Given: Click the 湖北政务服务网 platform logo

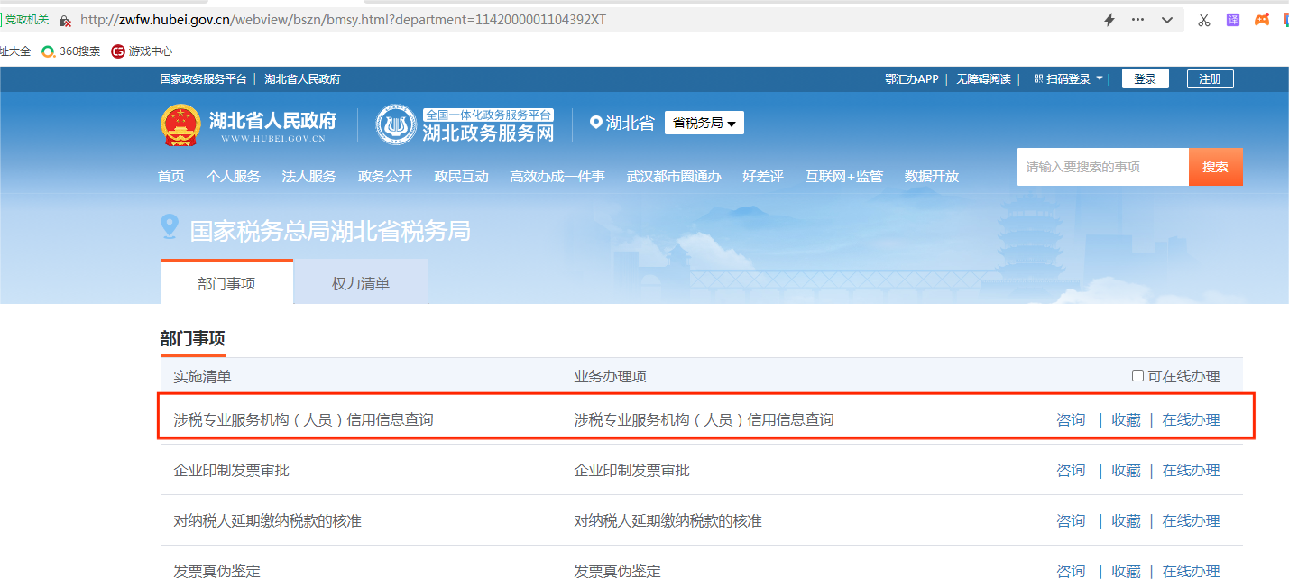Looking at the screenshot, I should (465, 125).
